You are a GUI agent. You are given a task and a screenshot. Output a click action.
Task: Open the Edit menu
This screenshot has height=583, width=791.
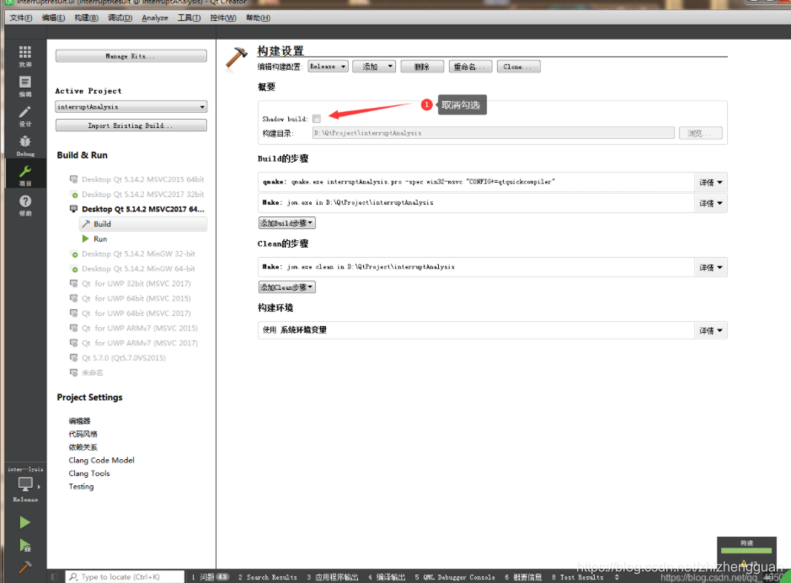[53, 18]
